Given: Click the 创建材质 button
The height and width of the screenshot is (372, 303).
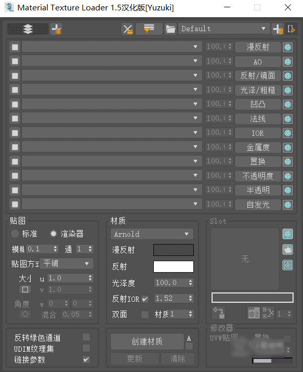Looking at the screenshot, I should (x=147, y=341).
